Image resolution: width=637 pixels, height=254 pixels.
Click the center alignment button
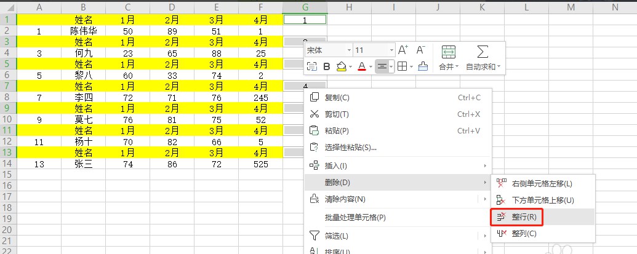tap(382, 67)
